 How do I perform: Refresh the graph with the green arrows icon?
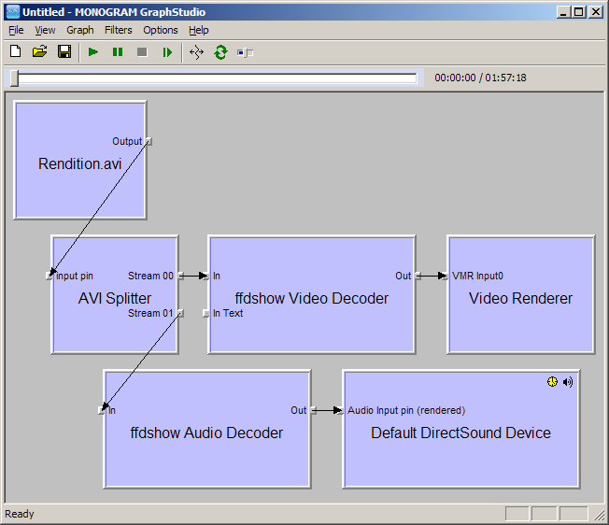click(220, 52)
